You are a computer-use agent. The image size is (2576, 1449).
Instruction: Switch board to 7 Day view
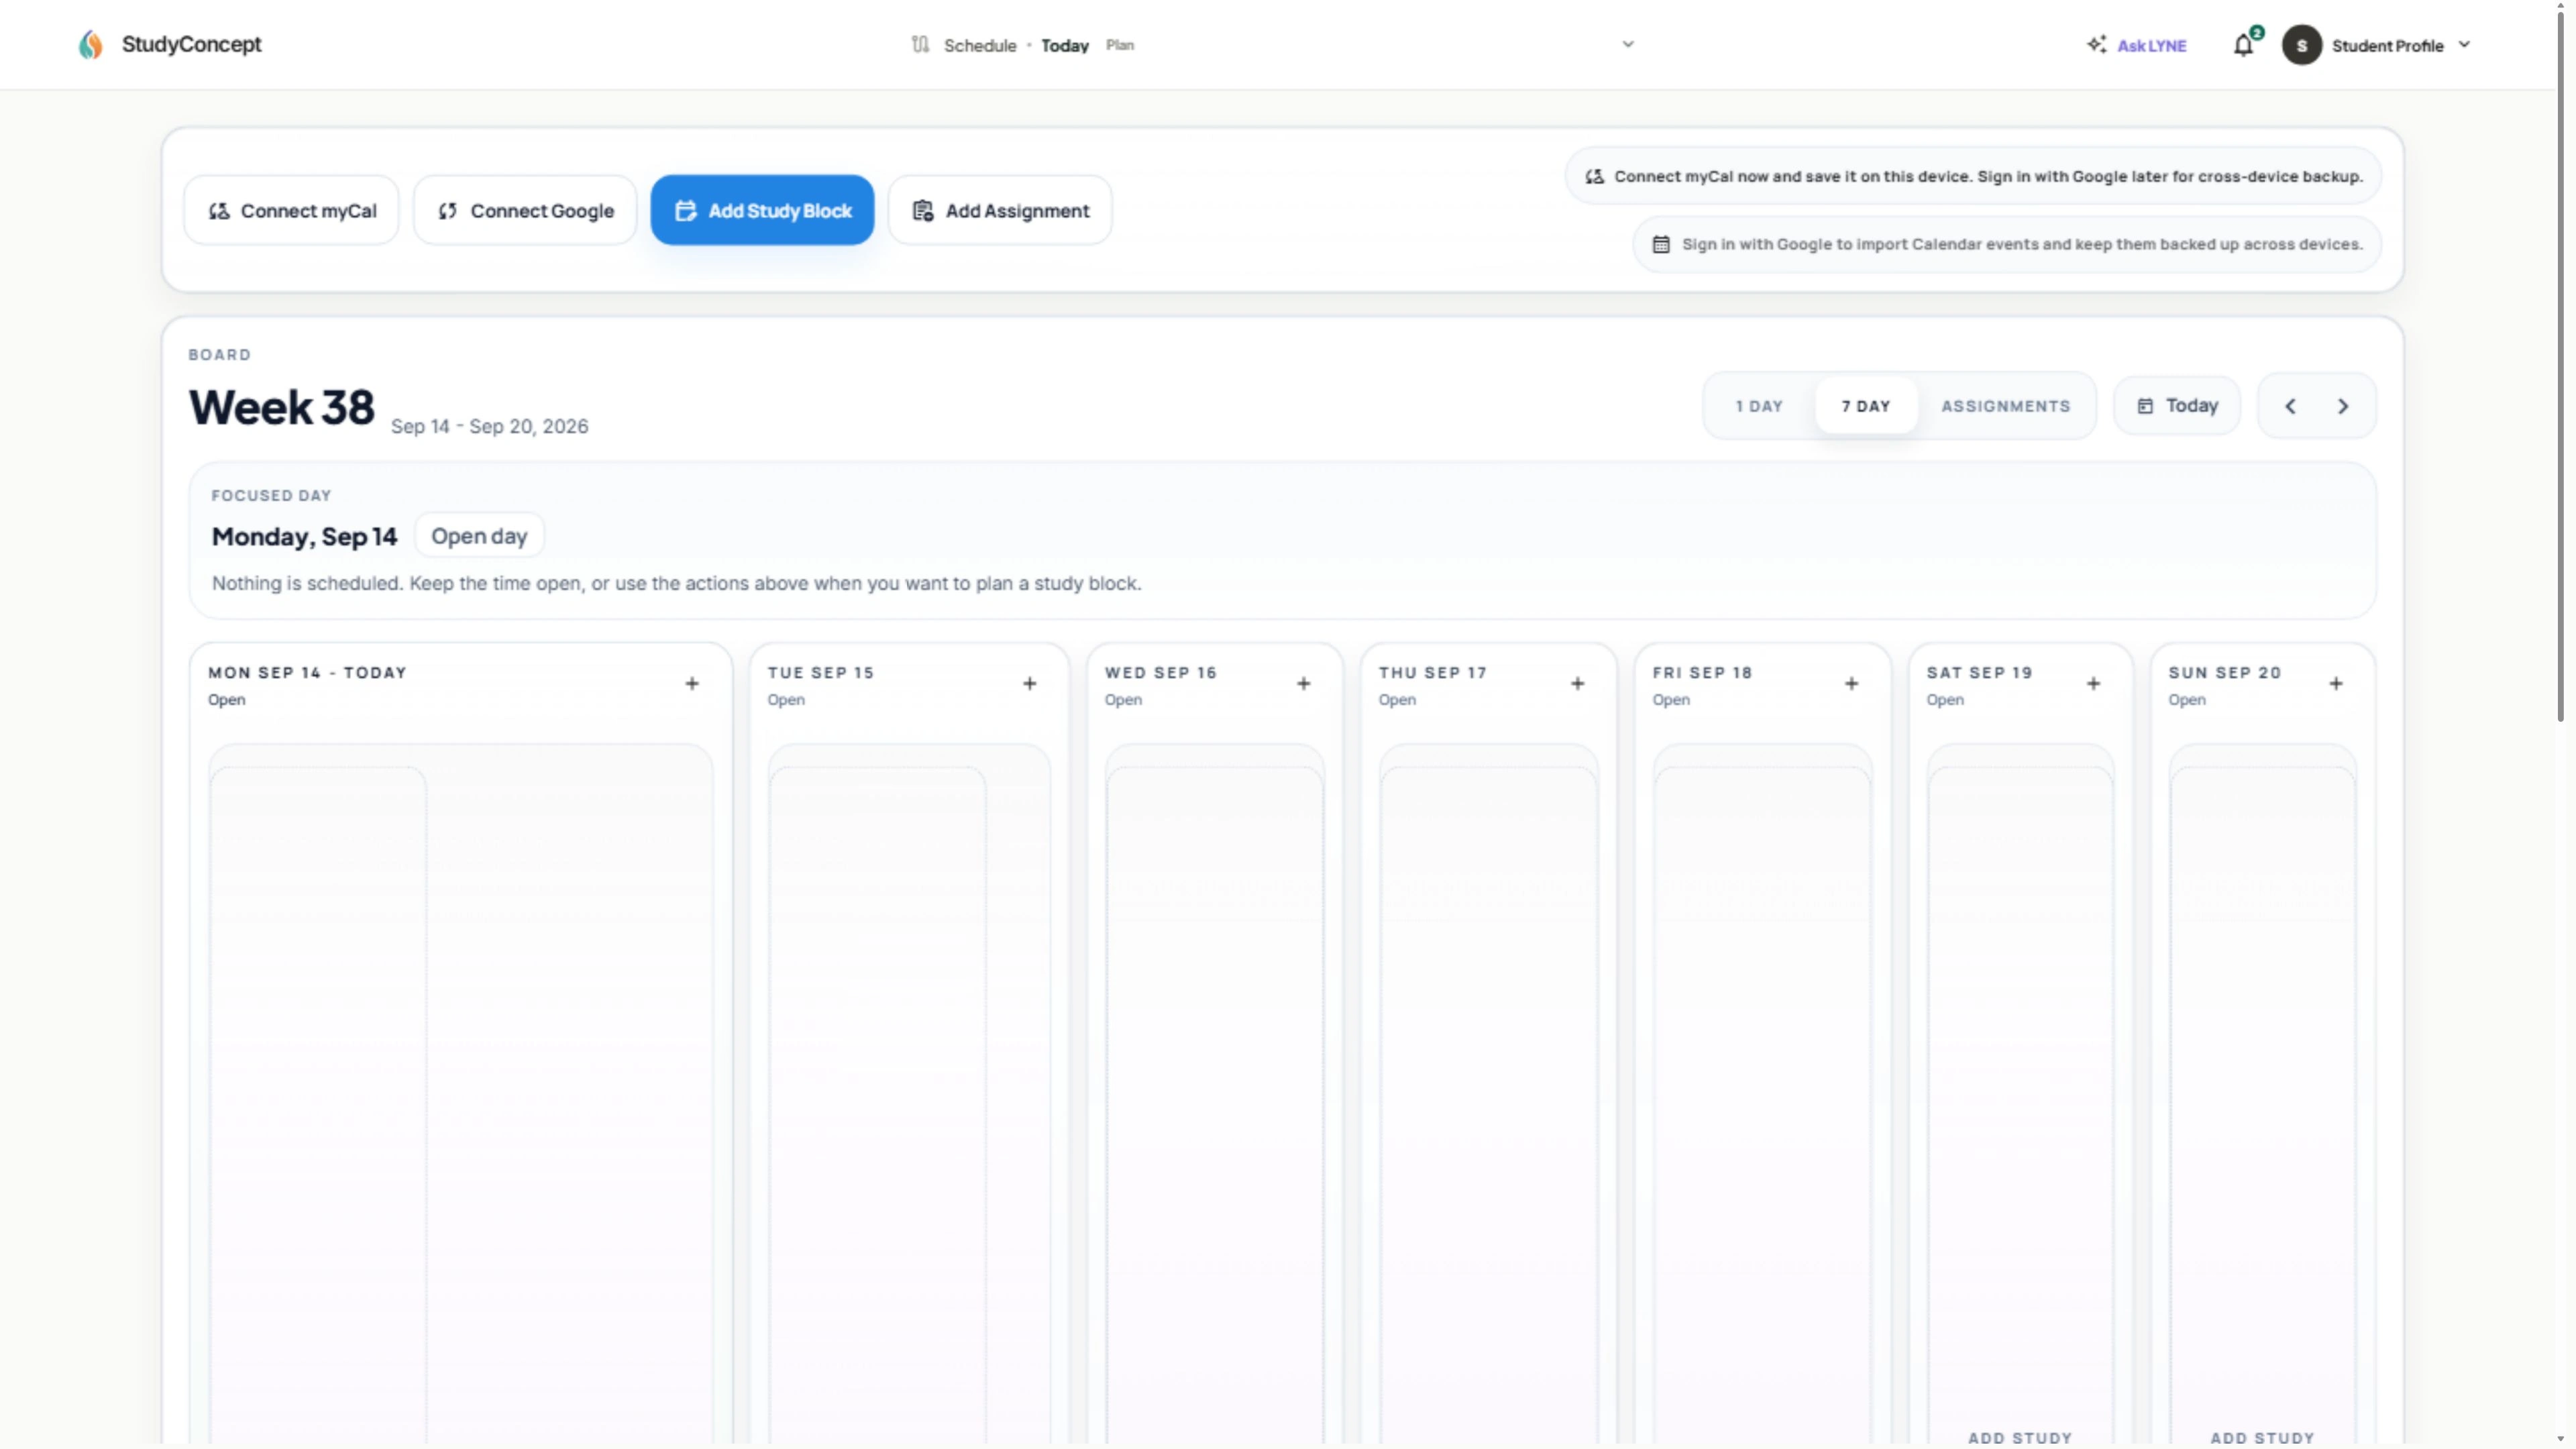1866,406
